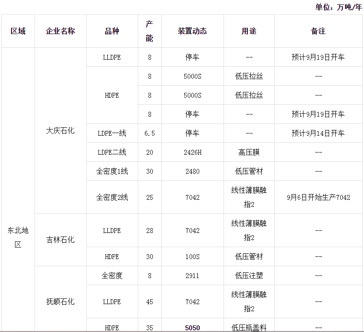Click the 备注 column header

pos(318,31)
